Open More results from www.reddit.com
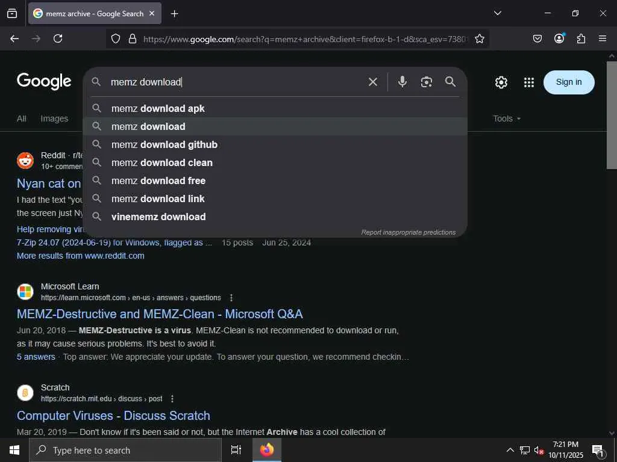 80,256
